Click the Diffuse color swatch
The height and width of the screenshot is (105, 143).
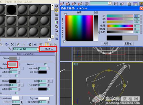[x=13, y=58]
